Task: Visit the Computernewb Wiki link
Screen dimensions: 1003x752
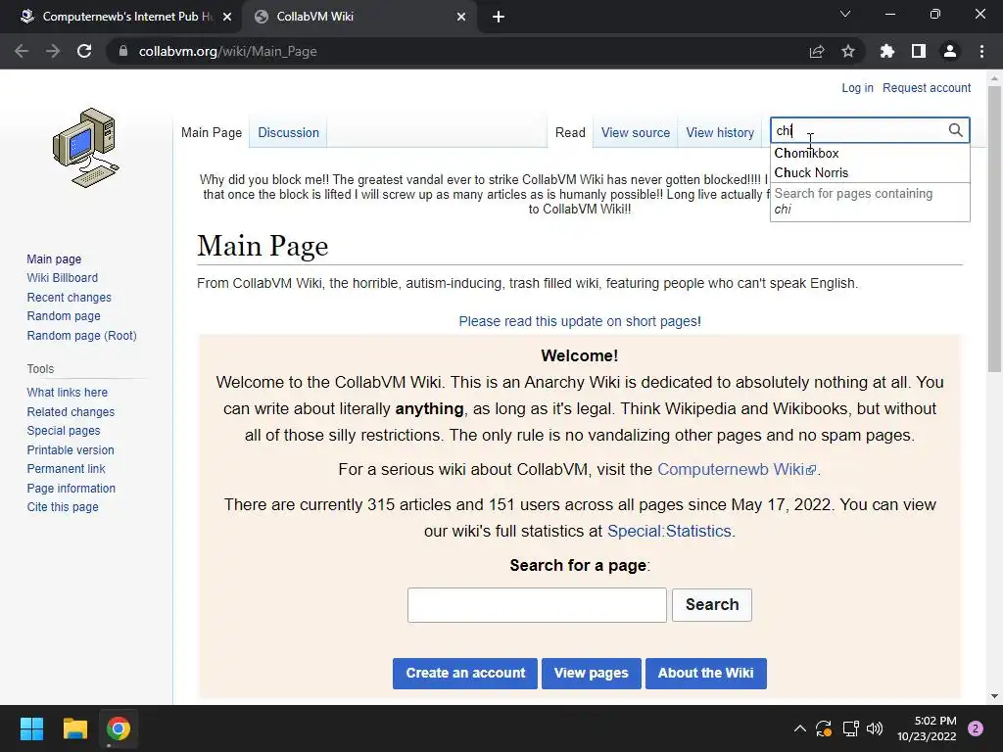Action: 731,469
